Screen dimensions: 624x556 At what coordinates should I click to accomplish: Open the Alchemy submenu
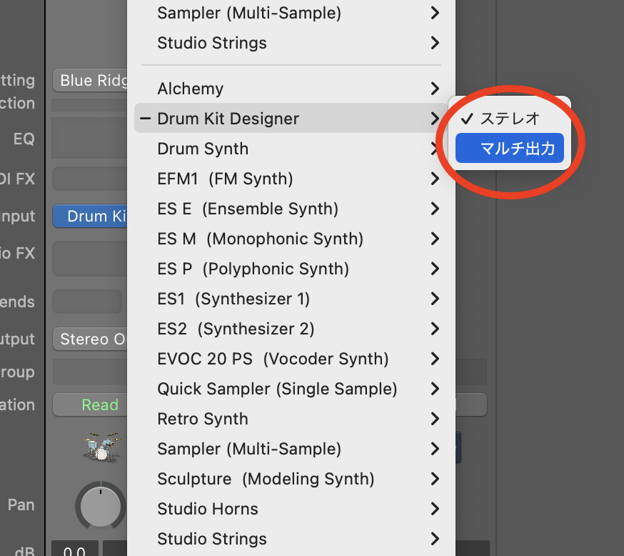coord(190,89)
